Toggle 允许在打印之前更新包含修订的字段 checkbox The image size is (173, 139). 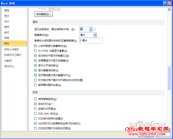coord(35,123)
